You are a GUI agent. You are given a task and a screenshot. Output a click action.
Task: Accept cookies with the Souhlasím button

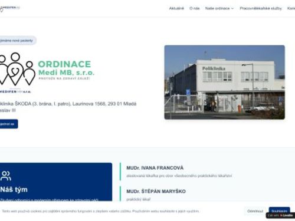tap(279, 210)
